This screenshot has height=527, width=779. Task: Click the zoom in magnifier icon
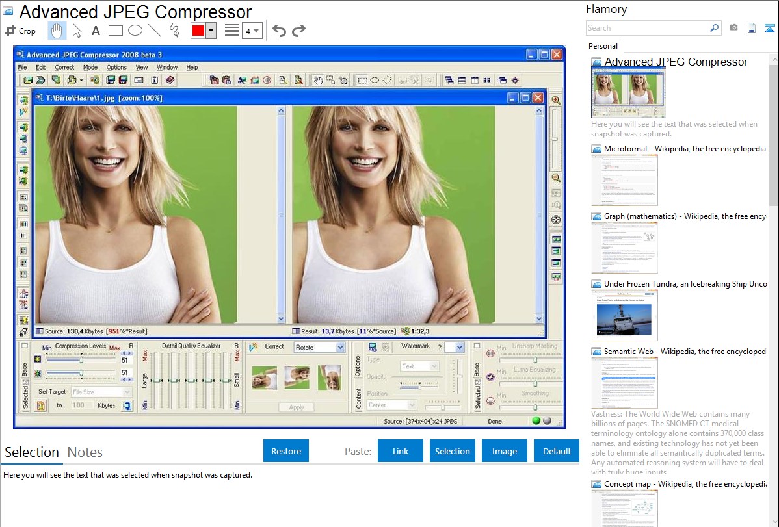556,100
